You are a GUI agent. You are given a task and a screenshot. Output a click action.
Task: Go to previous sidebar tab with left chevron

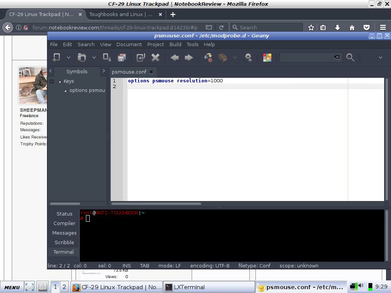[x=51, y=71]
